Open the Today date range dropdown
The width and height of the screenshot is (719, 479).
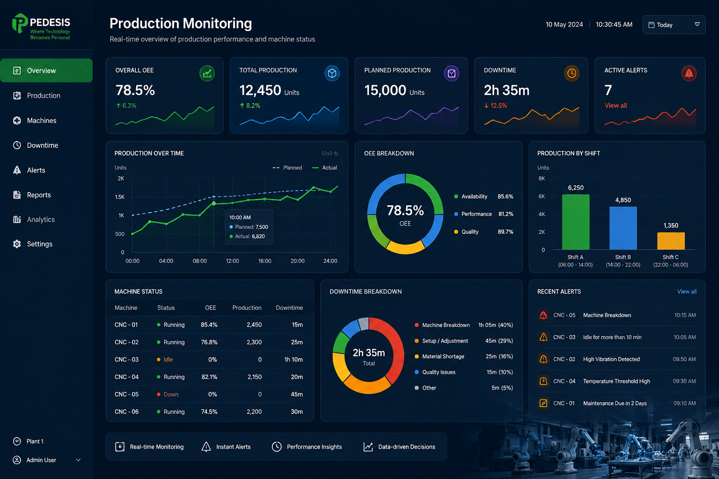coord(674,25)
